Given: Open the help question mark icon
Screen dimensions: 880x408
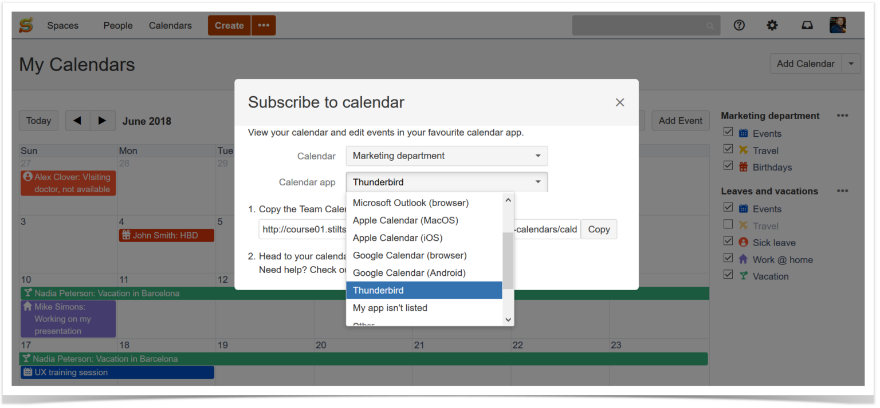Looking at the screenshot, I should click(739, 25).
